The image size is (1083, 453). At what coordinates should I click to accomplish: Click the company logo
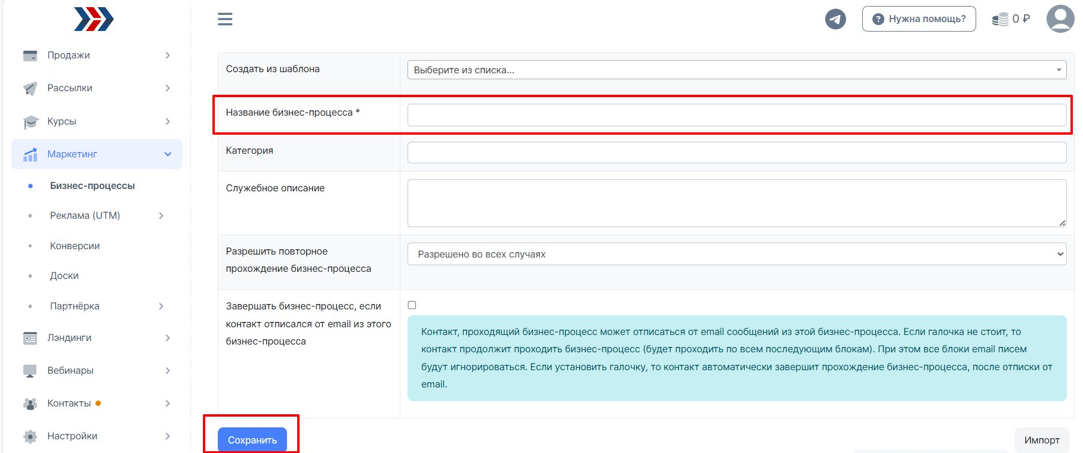pos(94,19)
